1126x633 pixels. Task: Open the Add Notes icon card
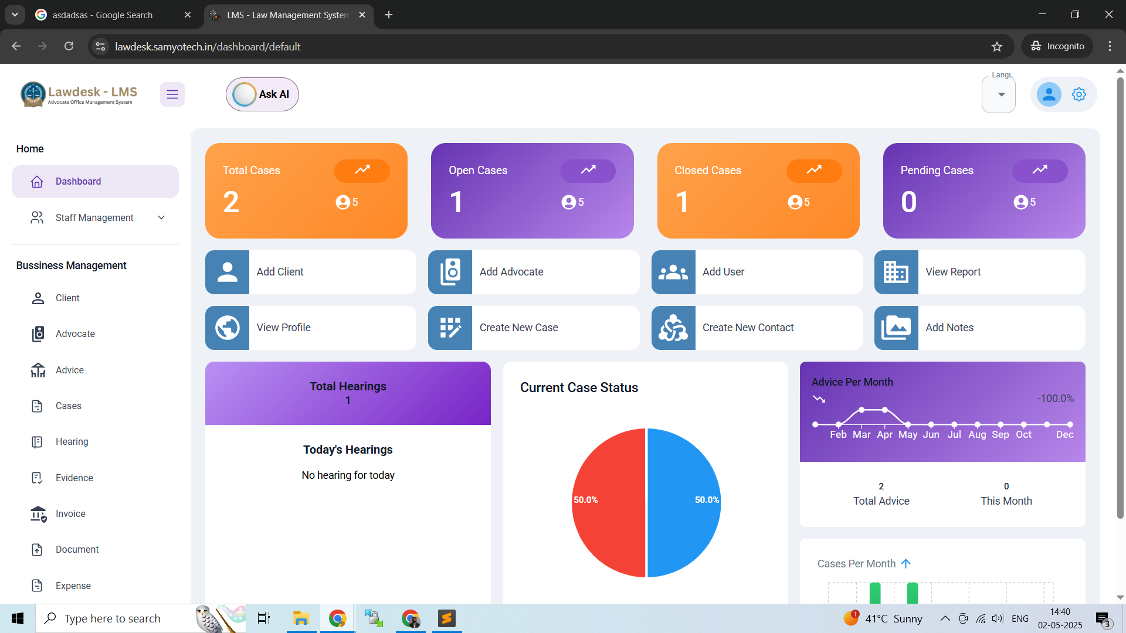click(x=896, y=328)
